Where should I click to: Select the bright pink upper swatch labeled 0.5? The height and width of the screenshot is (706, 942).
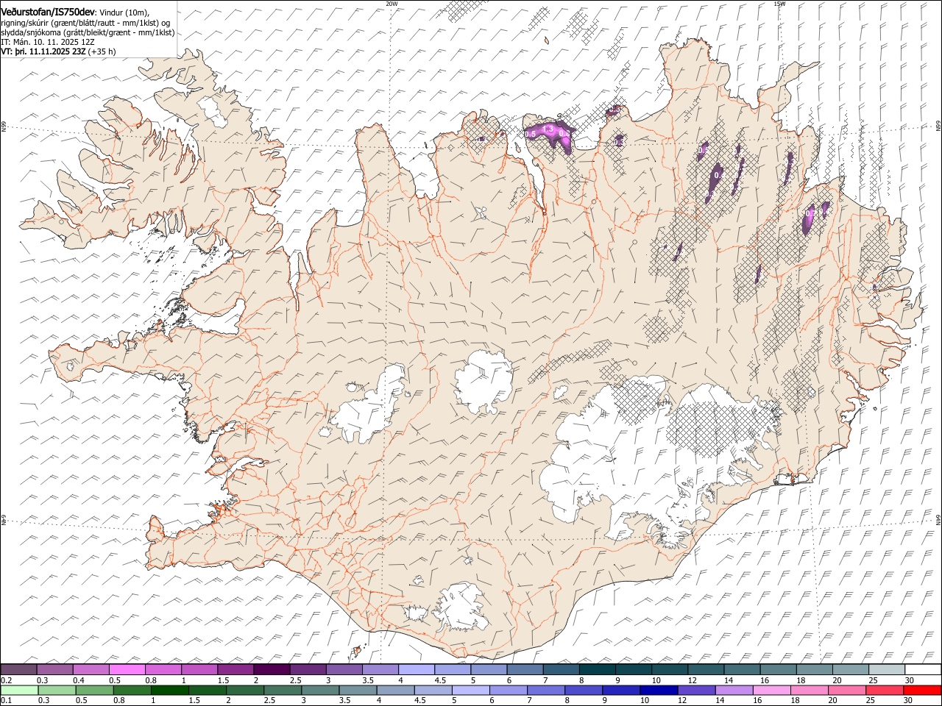[x=127, y=669]
